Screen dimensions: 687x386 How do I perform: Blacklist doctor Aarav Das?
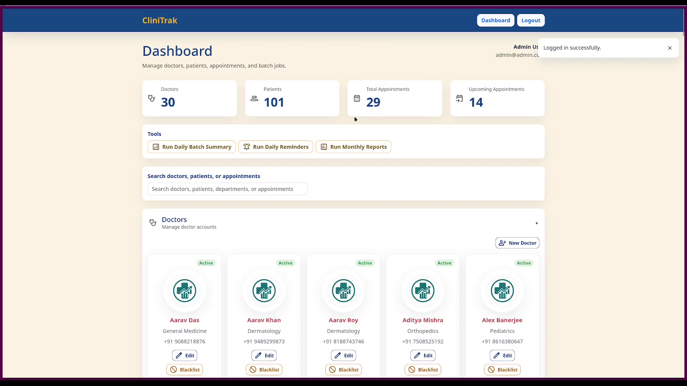coord(185,370)
